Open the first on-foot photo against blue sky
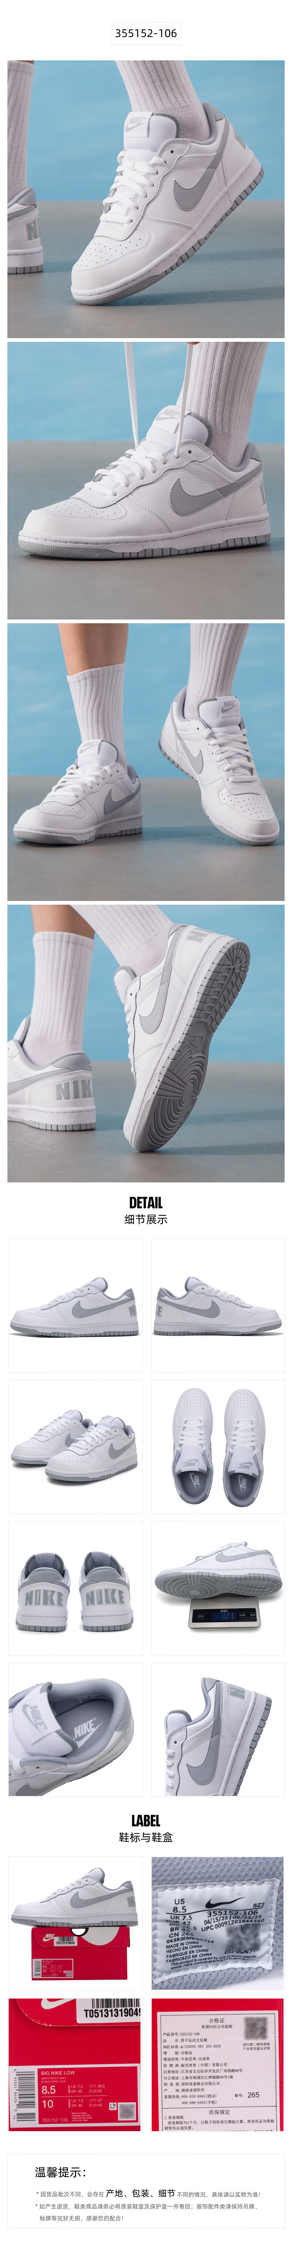This screenshot has width=292, height=2250. pos(146,199)
